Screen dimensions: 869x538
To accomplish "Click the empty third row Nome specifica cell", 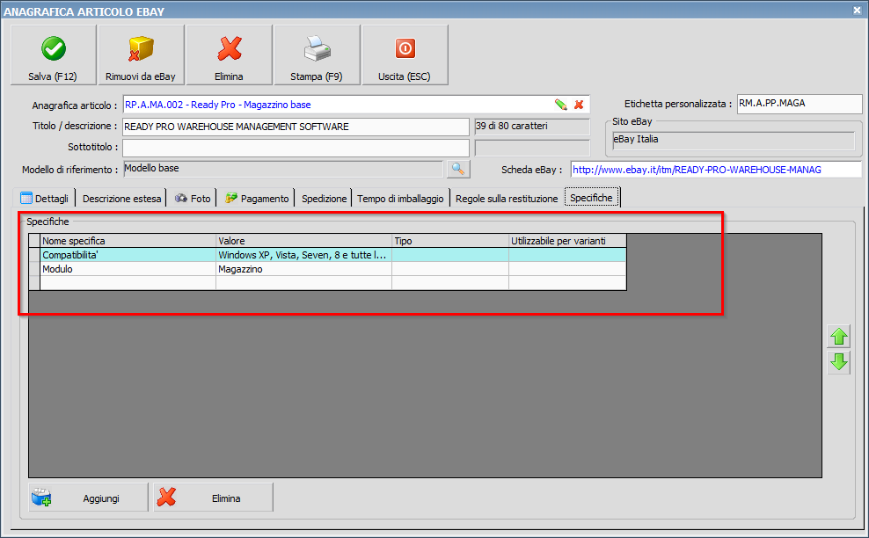I will (x=128, y=282).
